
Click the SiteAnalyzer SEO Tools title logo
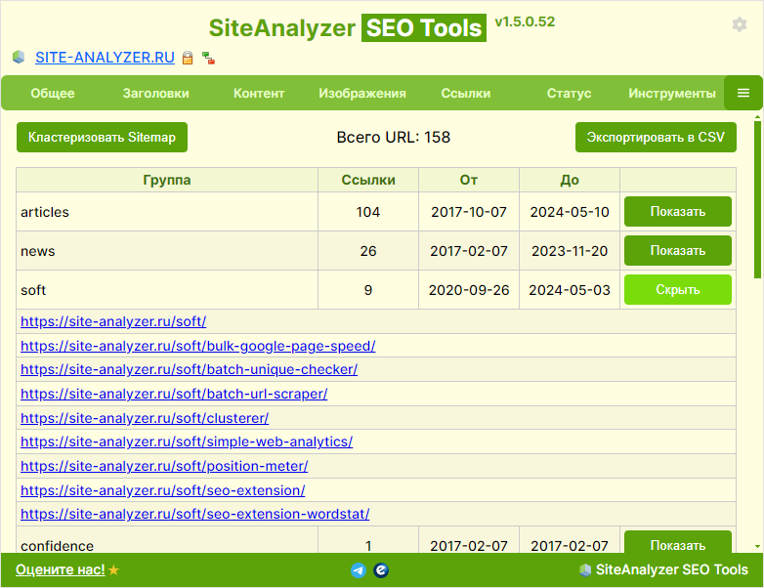pyautogui.click(x=348, y=27)
